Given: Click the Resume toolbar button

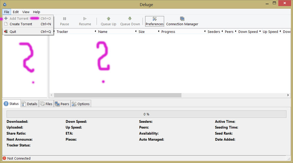Looking at the screenshot, I should (85, 21).
